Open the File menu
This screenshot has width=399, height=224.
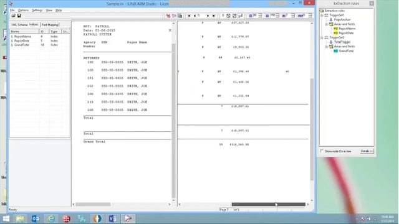[x=12, y=11]
